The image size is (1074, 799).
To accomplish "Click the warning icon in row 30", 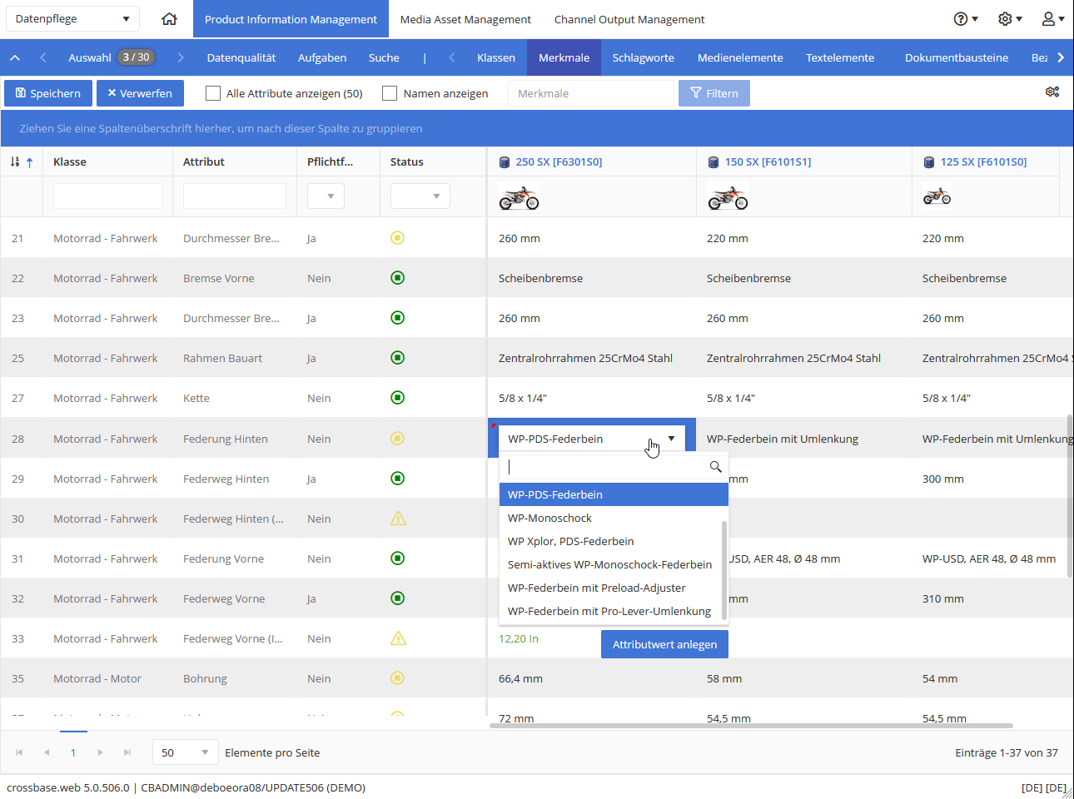I will point(398,519).
